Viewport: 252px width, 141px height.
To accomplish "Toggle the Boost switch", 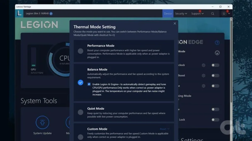I will click(x=215, y=76).
